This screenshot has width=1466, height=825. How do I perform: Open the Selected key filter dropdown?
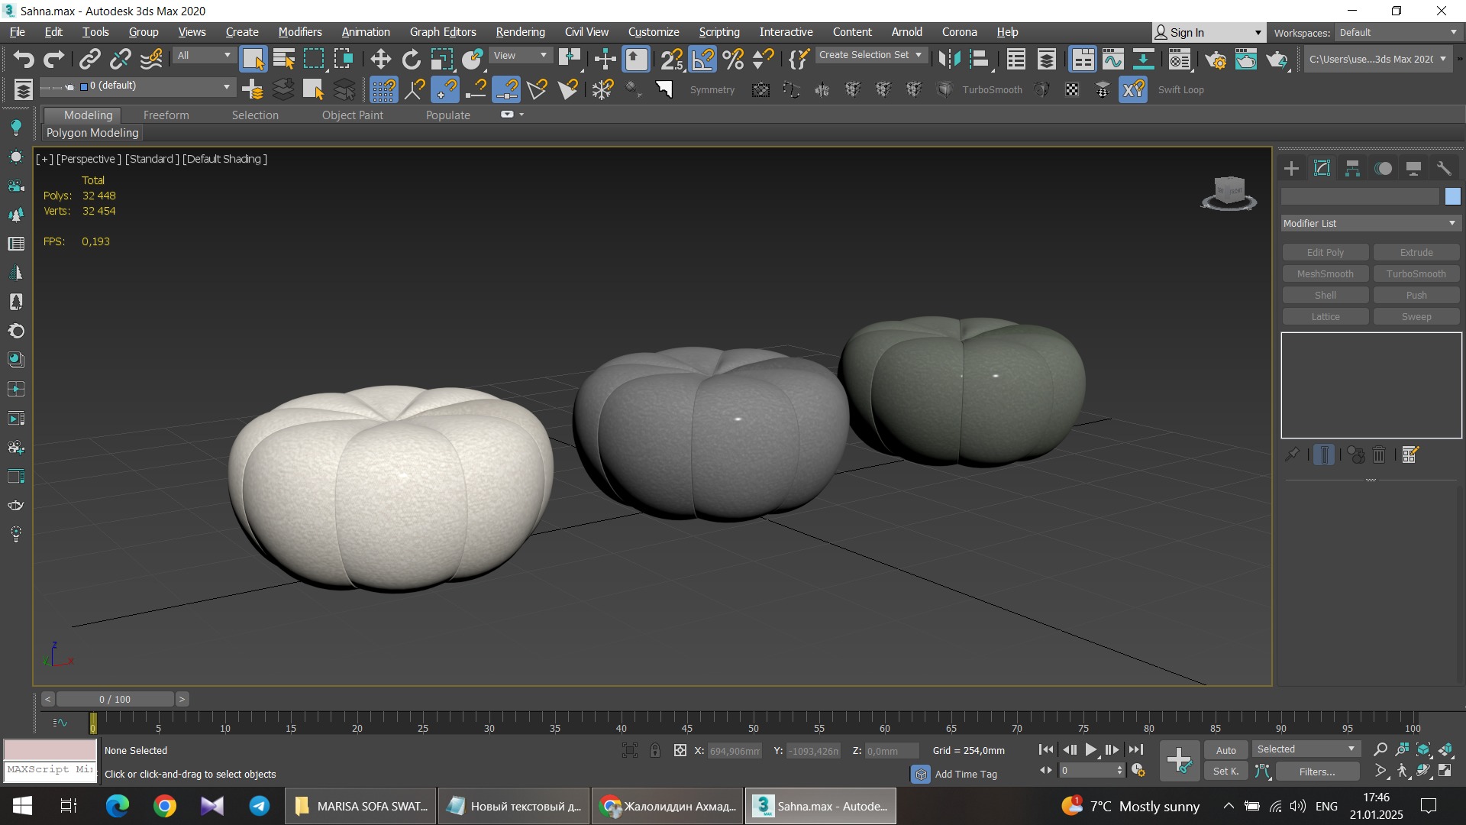[x=1306, y=749]
